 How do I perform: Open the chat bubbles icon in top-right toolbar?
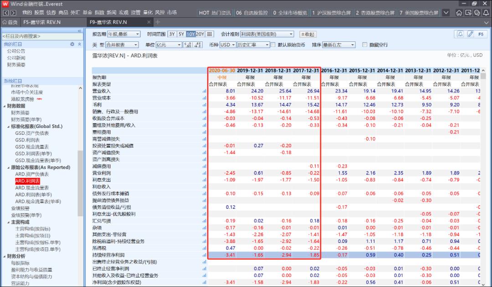point(477,13)
